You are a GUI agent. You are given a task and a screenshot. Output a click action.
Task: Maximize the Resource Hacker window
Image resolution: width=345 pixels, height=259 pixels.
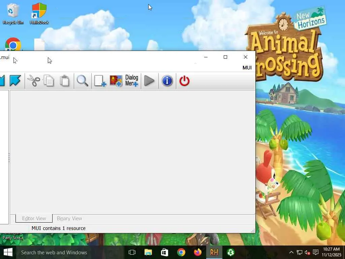point(225,57)
